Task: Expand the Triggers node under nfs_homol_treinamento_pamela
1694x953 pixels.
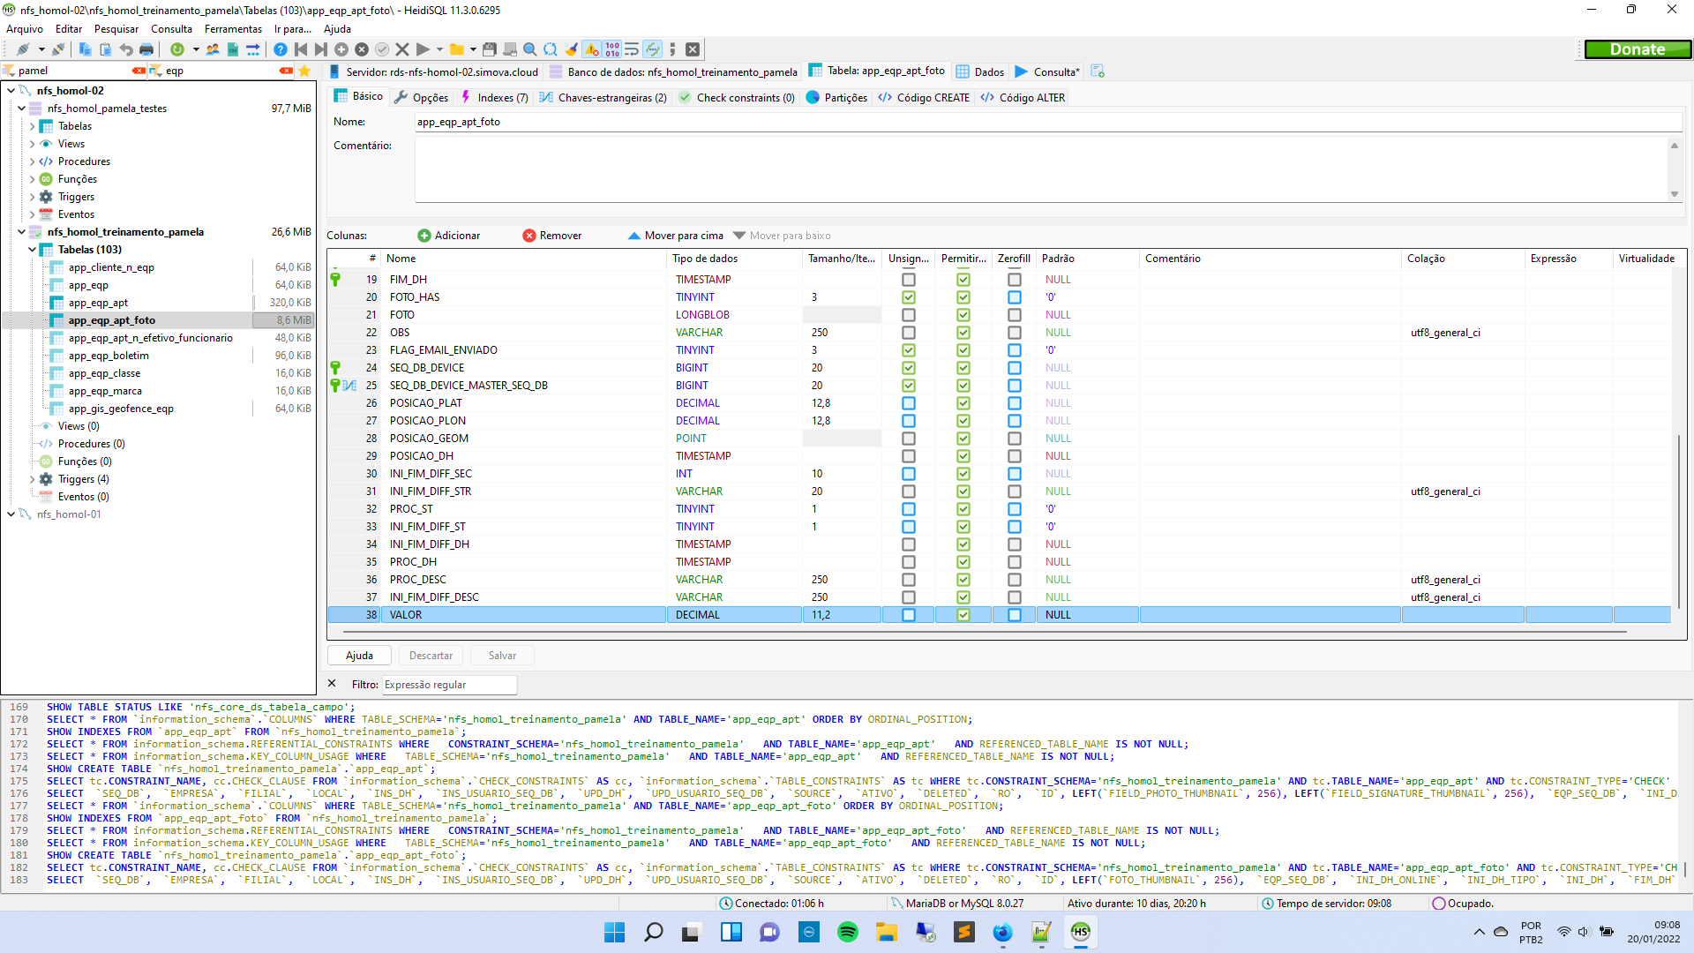Action: pos(32,479)
